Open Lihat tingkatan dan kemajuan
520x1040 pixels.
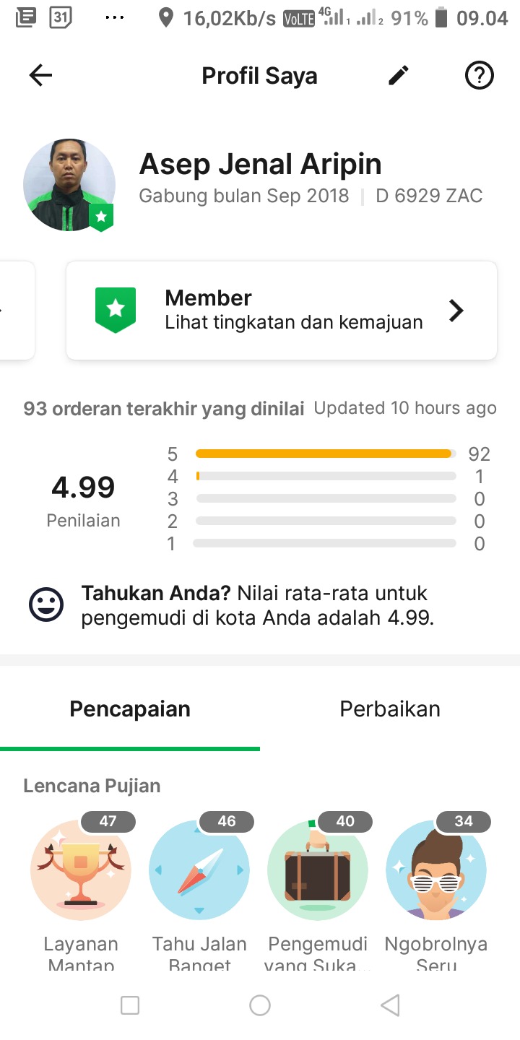click(294, 322)
